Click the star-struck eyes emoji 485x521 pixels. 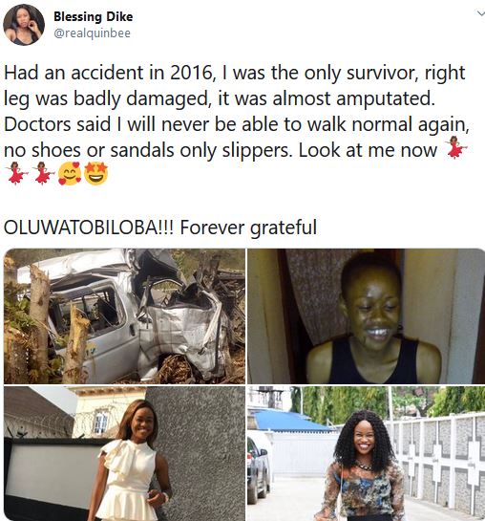pyautogui.click(x=96, y=173)
